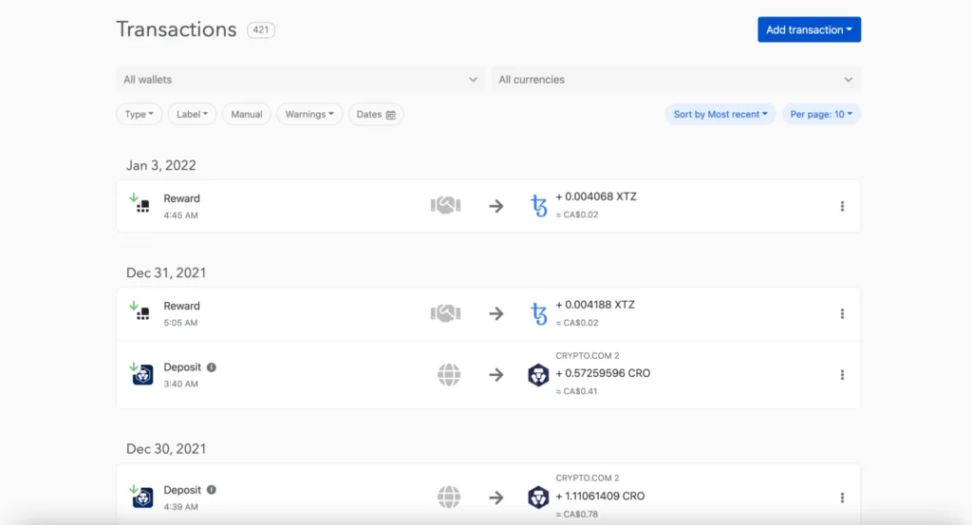
Task: Click the info icon next to 3:40 AM Deposit
Action: [212, 367]
